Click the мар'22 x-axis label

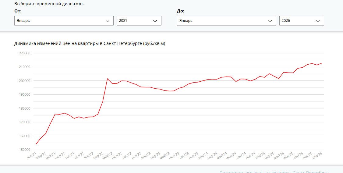(x=98, y=156)
